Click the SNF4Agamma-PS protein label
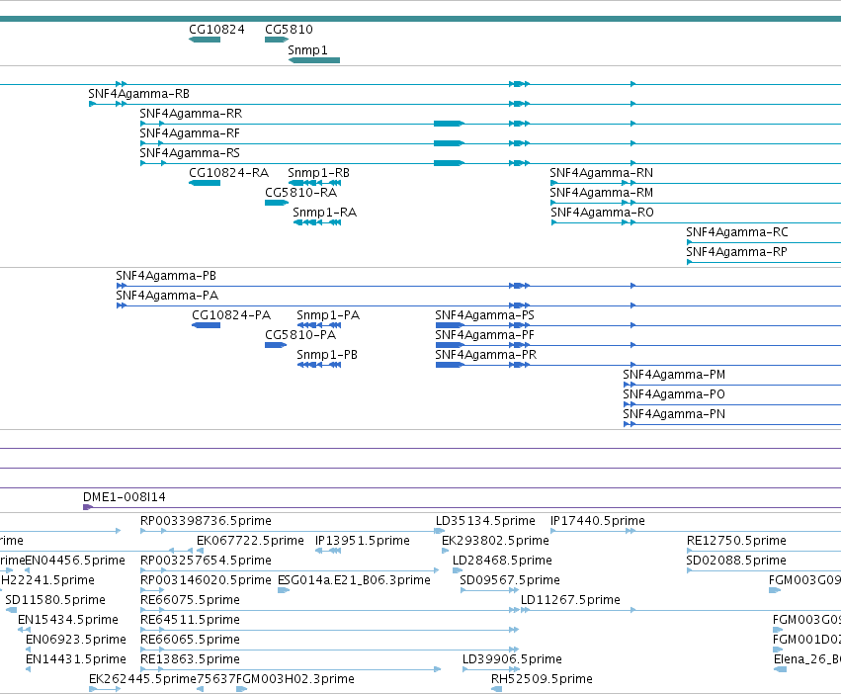The image size is (841, 694). pos(485,315)
